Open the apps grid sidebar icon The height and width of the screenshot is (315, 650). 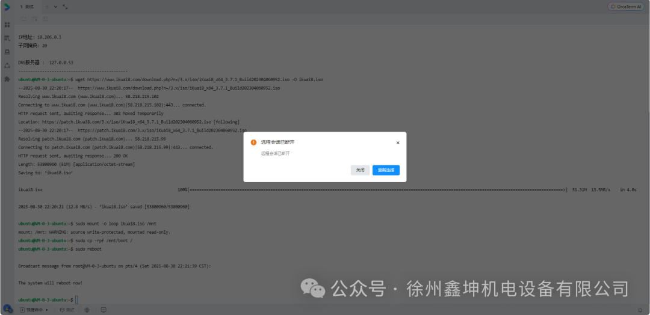coord(7,25)
